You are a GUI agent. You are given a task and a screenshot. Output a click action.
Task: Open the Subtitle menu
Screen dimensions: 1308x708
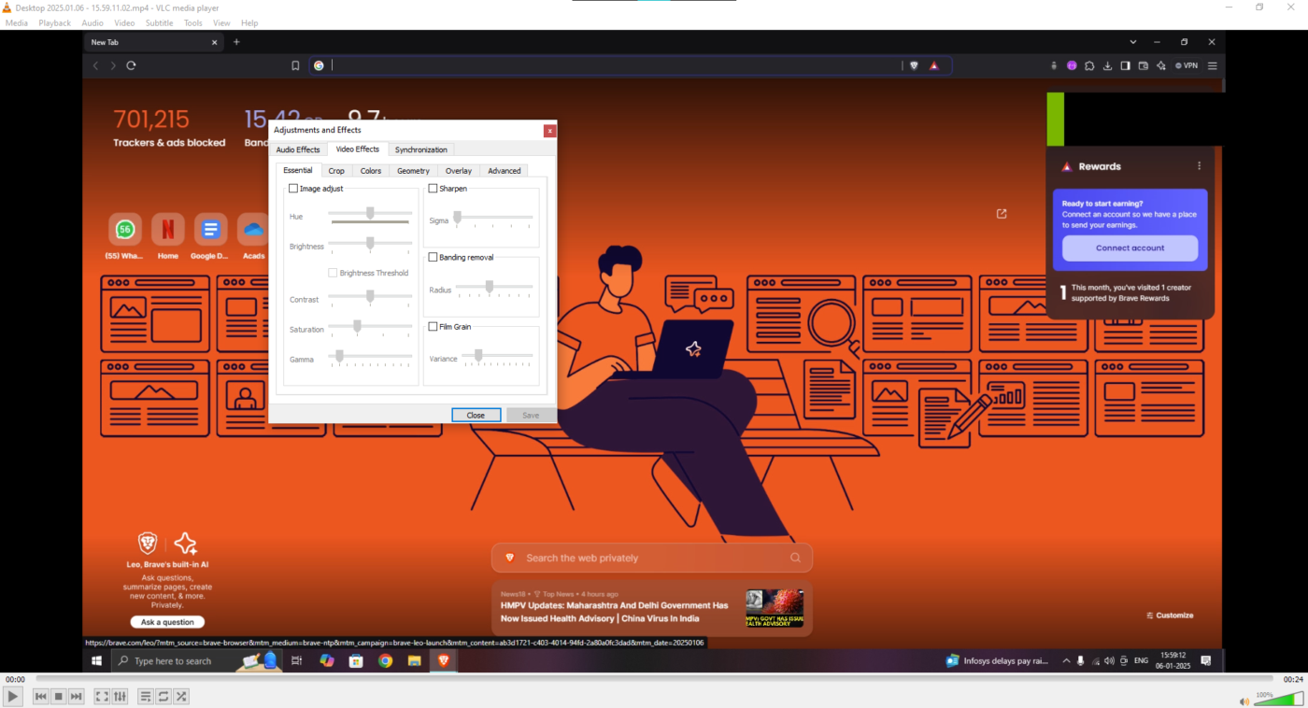159,22
